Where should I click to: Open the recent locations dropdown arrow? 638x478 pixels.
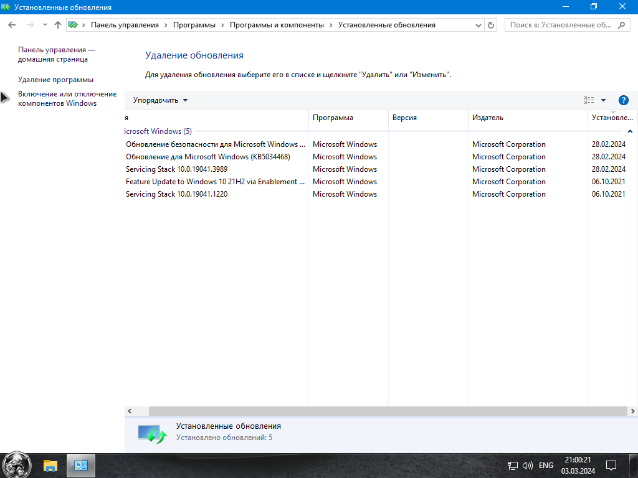(x=45, y=25)
